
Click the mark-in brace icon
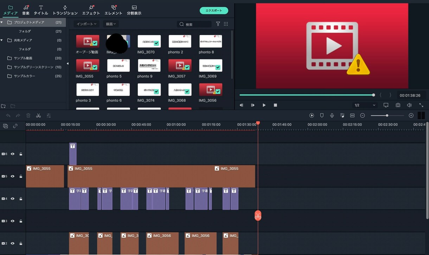tap(380, 95)
